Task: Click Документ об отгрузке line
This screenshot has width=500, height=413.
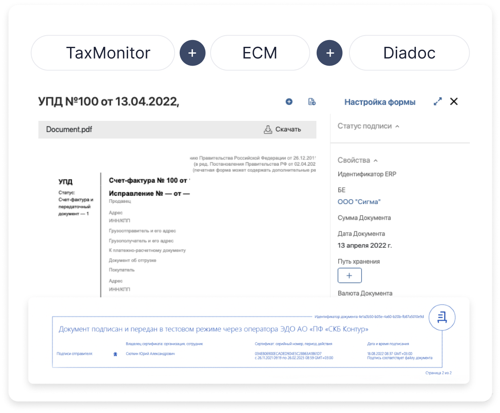Action: click(x=133, y=261)
